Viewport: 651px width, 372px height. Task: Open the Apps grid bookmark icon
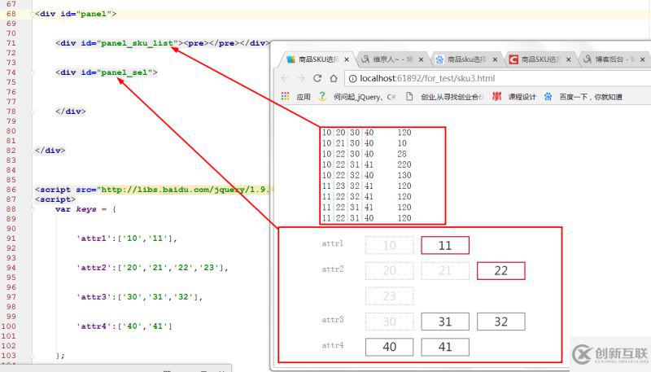[286, 96]
